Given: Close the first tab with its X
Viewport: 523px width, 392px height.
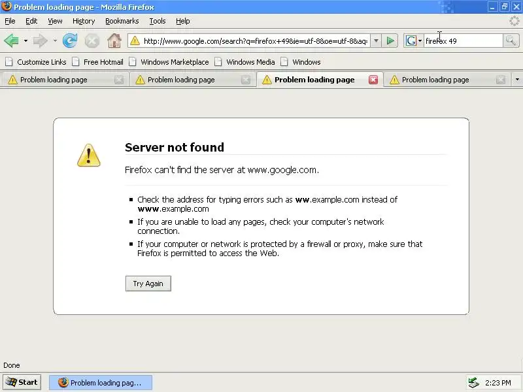Looking at the screenshot, I should [119, 80].
